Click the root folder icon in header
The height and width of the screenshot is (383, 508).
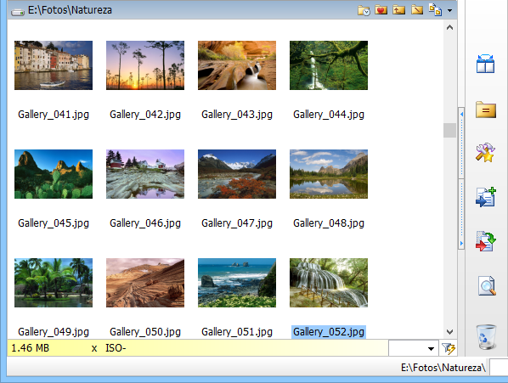(x=417, y=9)
